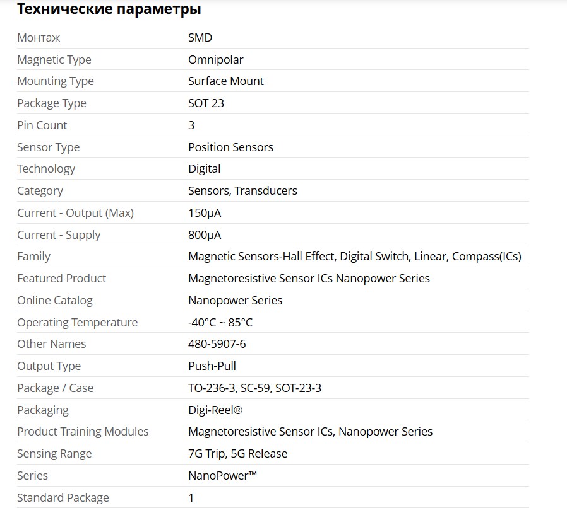Select the 'Position Sensors' sensor type text
Image resolution: width=567 pixels, height=508 pixels.
230,147
